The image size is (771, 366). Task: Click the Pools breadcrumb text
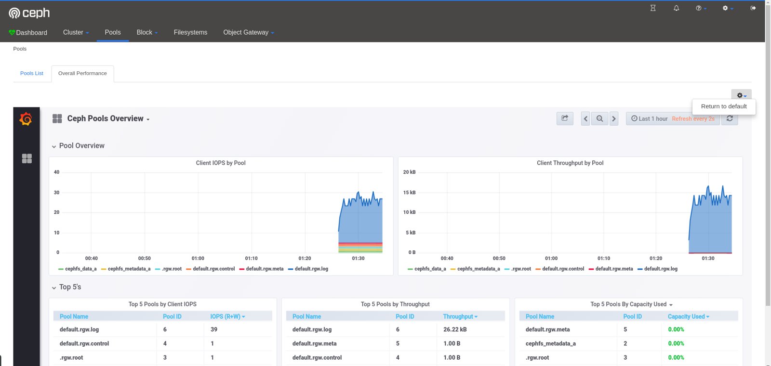click(20, 49)
